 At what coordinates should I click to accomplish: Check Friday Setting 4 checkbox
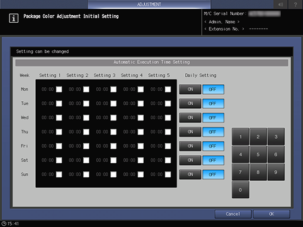click(141, 146)
